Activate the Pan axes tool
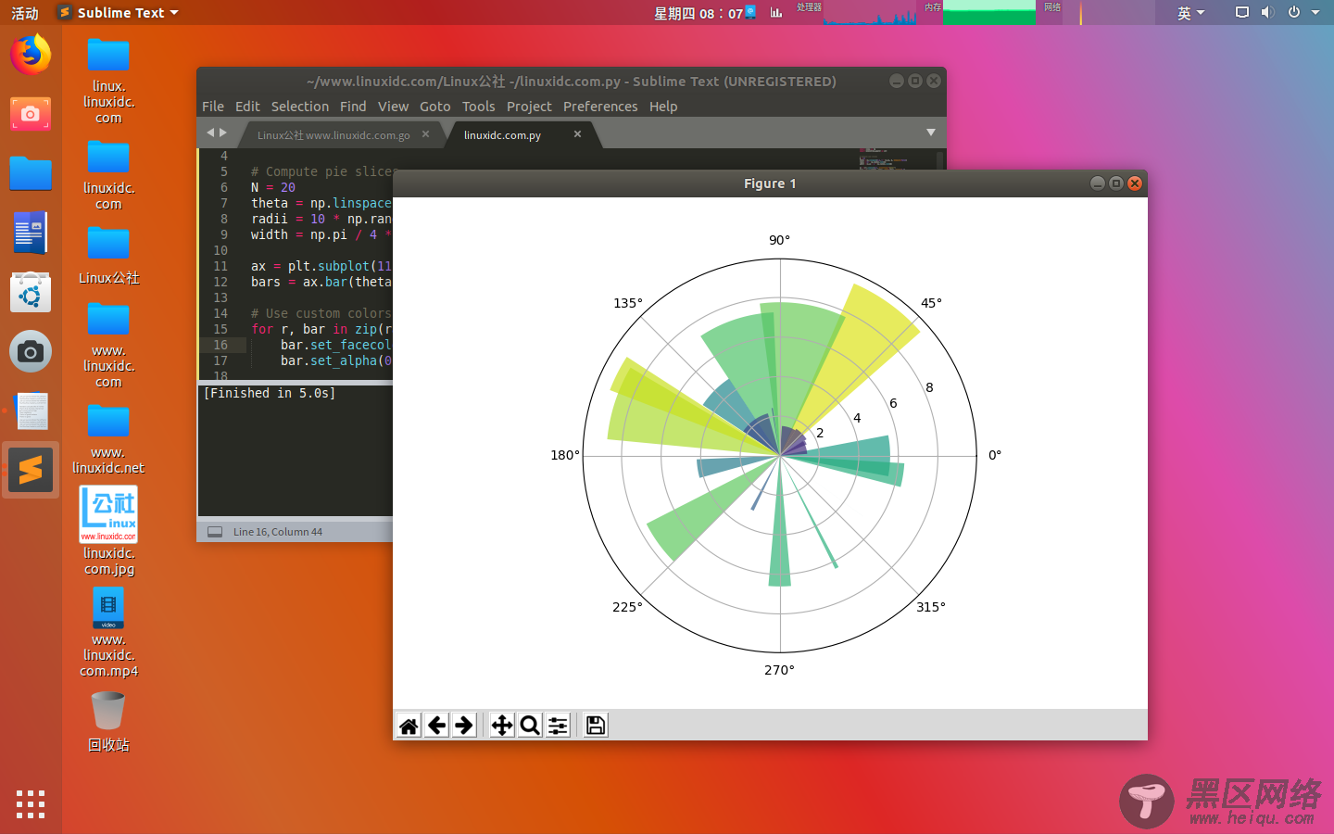Viewport: 1334px width, 834px height. pos(502,725)
